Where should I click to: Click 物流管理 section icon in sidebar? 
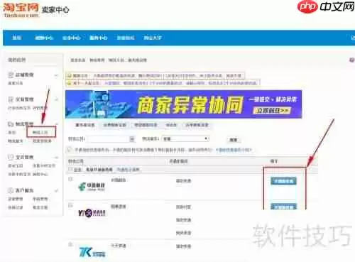pos(11,124)
